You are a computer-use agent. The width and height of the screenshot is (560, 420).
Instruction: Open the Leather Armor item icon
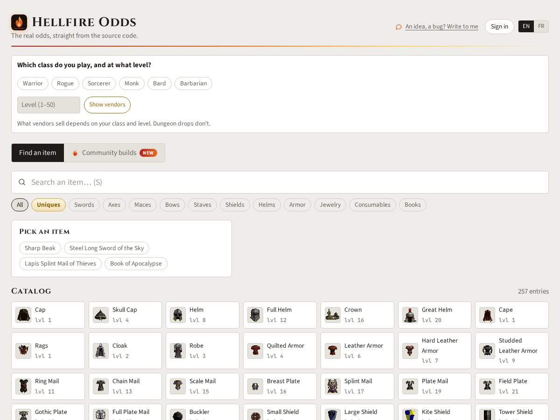(333, 351)
